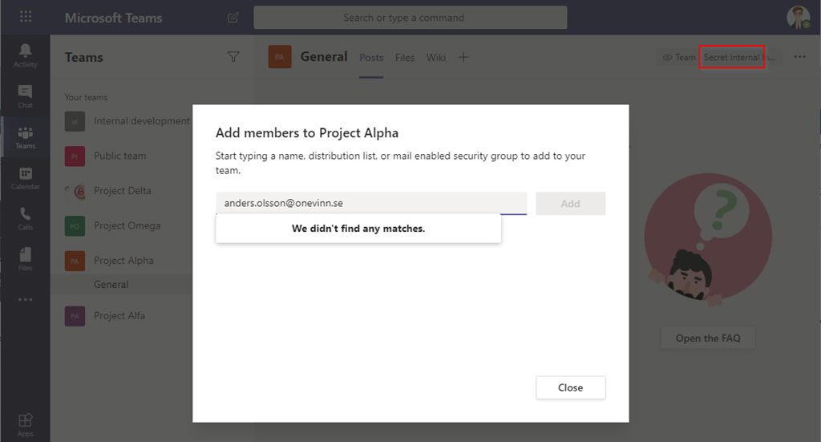Image resolution: width=821 pixels, height=442 pixels.
Task: Expand the channel more options ellipsis
Action: pyautogui.click(x=799, y=58)
